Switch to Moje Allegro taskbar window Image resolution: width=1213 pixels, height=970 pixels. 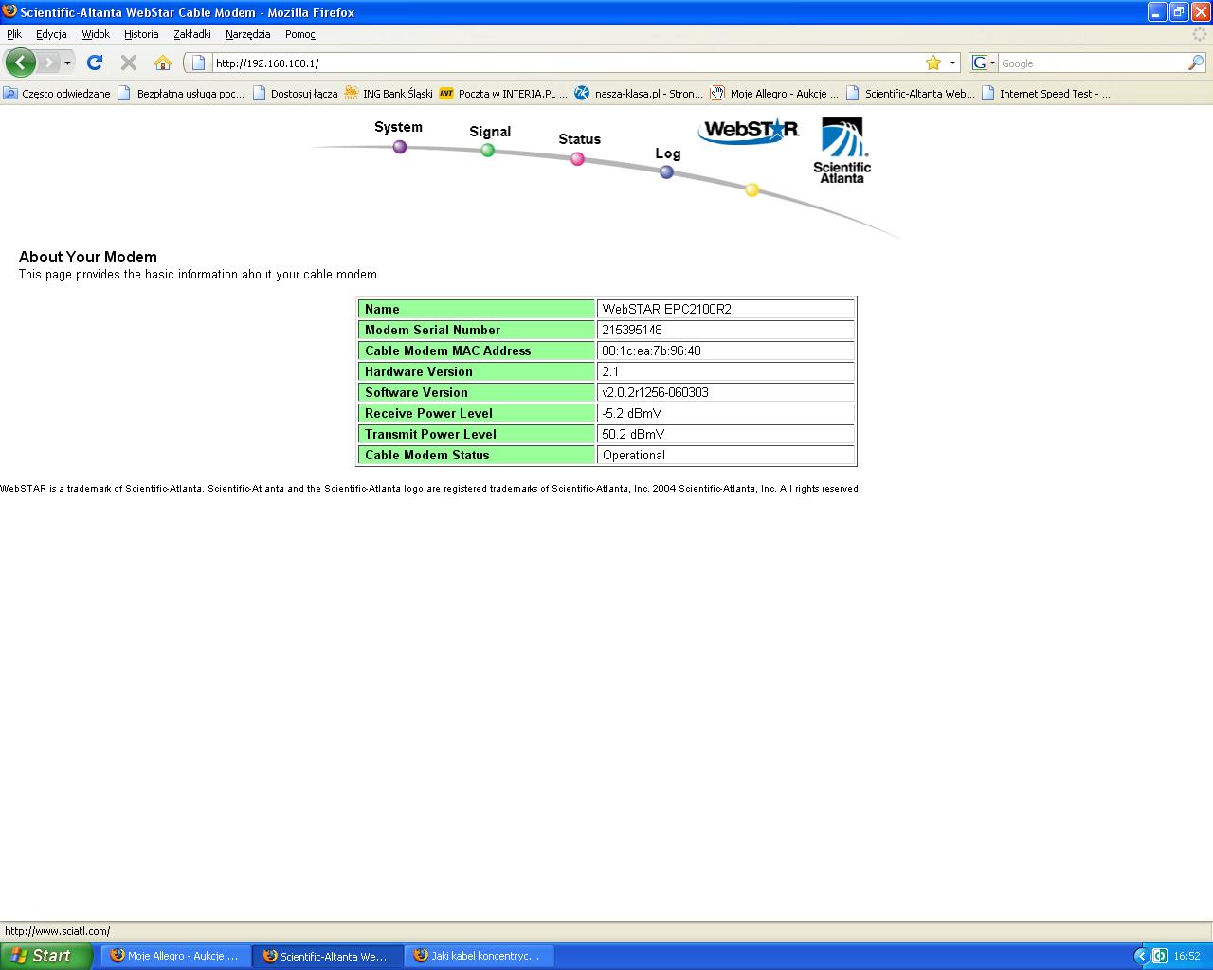[x=178, y=956]
